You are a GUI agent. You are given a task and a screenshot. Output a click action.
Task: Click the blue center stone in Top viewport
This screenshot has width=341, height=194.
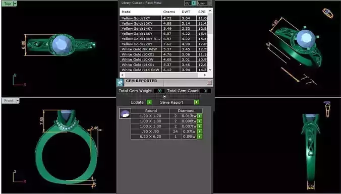point(62,44)
